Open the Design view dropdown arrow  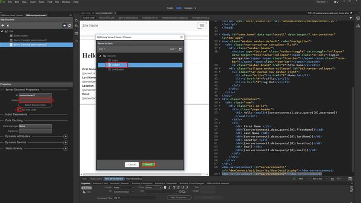click(x=196, y=8)
